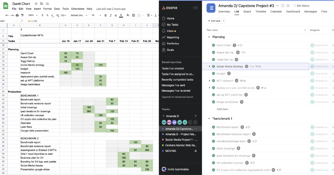
Task: Open the Format menu in Sheets
Action: pyautogui.click(x=48, y=9)
